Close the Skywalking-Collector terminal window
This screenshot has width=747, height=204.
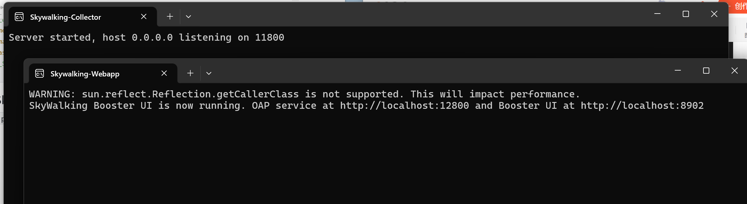[x=714, y=14]
